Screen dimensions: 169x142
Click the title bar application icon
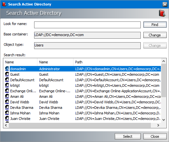(x=4, y=4)
